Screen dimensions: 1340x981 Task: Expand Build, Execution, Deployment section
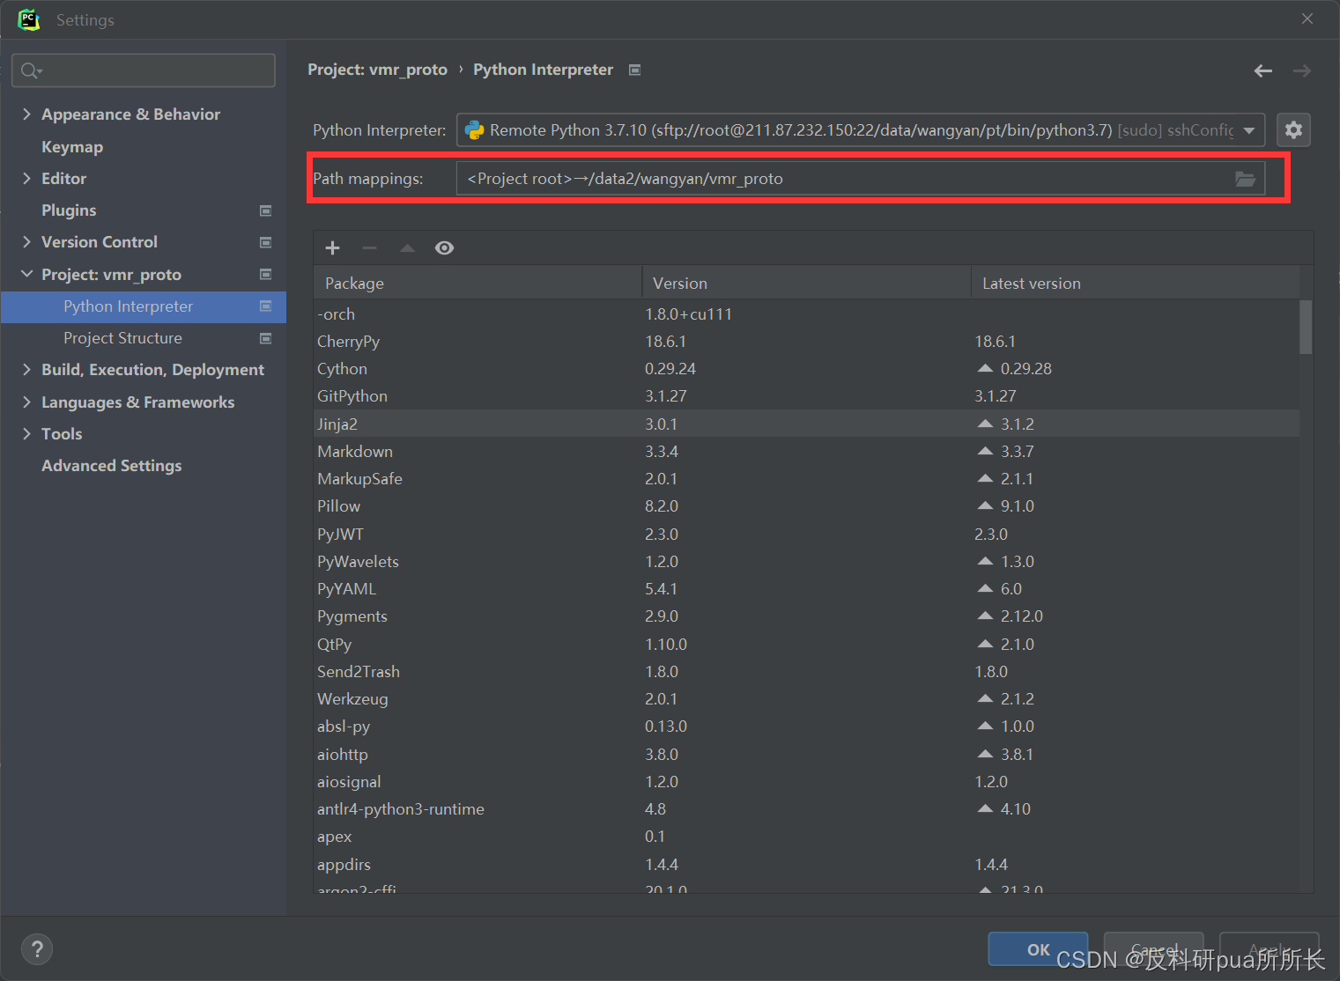(x=26, y=369)
